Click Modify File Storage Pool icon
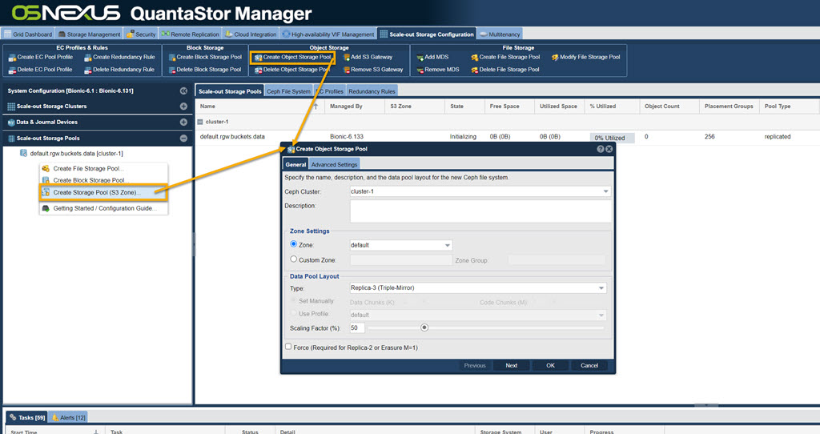This screenshot has height=434, width=820. 555,58
